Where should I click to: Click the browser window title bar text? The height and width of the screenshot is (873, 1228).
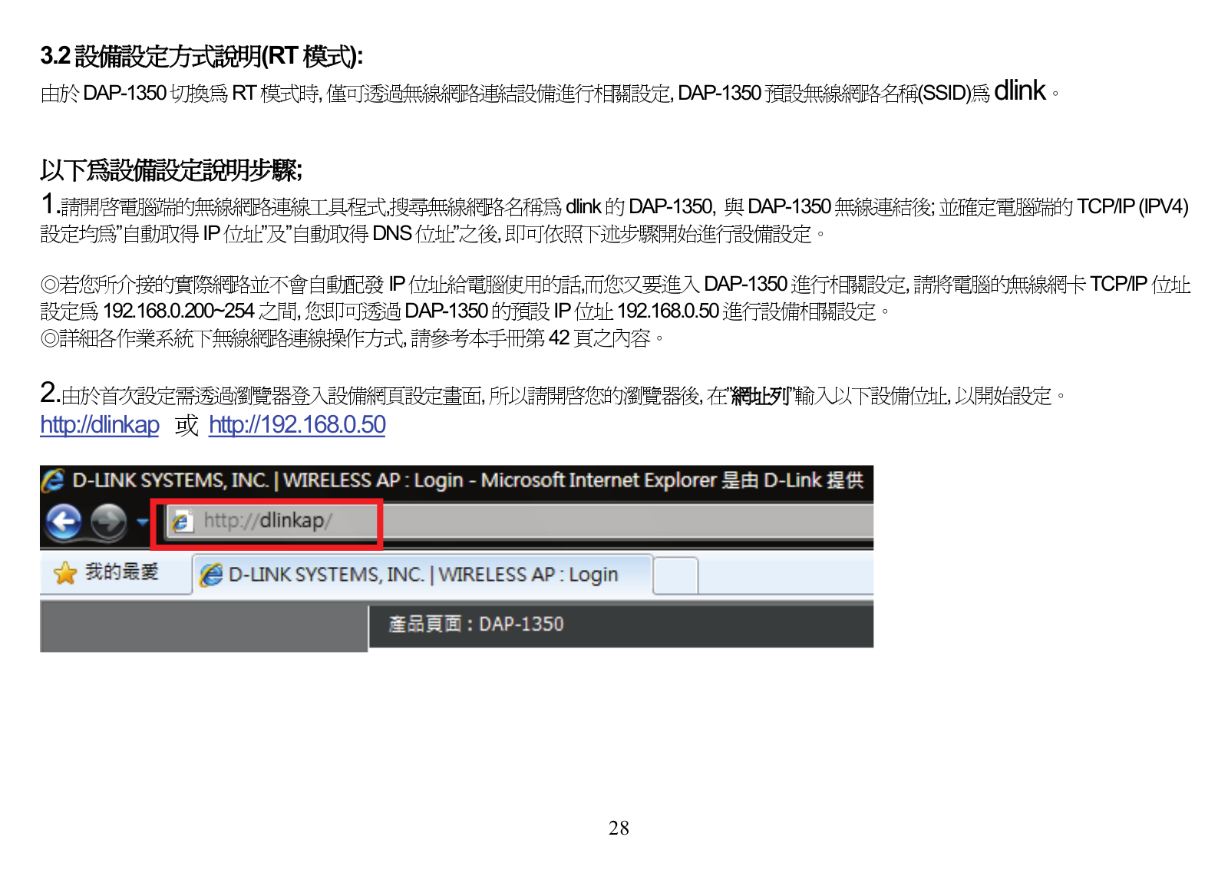coord(467,480)
